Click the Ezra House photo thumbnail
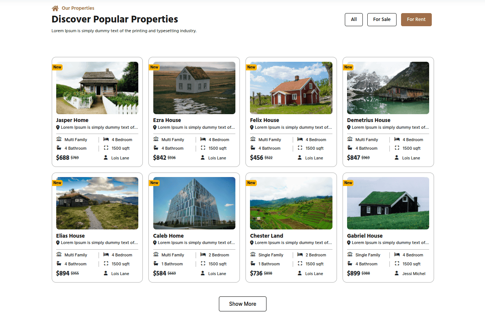This screenshot has width=485, height=320. point(194,88)
